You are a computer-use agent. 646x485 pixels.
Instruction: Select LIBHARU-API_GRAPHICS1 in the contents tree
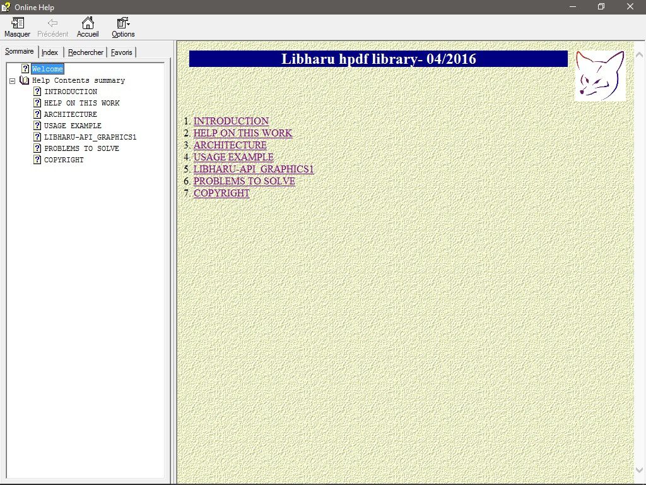pyautogui.click(x=90, y=137)
